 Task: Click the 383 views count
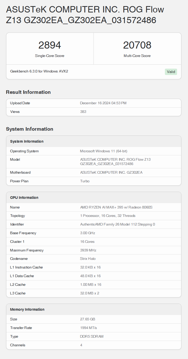click(83, 112)
